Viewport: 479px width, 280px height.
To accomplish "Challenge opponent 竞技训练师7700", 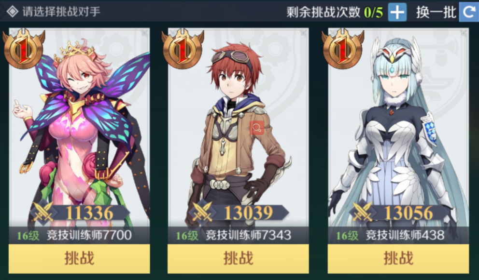I will [79, 258].
